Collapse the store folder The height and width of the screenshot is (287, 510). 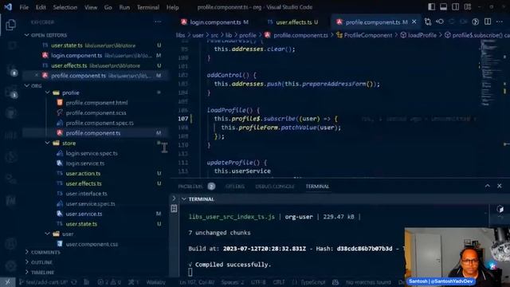pos(48,143)
